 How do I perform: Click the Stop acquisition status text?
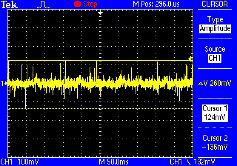coord(90,4)
